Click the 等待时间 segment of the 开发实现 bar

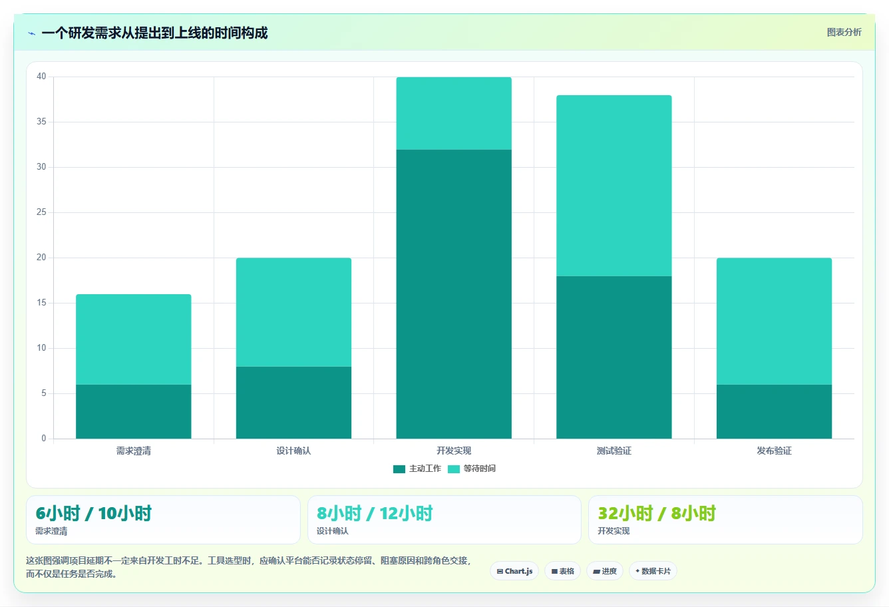tap(454, 113)
